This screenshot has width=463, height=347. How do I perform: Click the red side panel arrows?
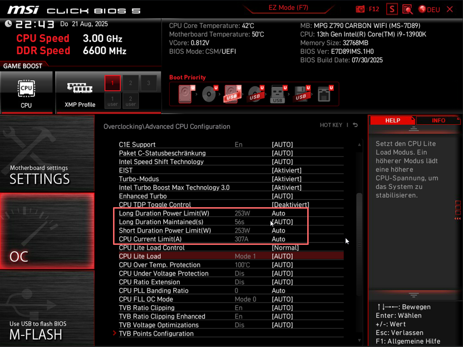point(458,218)
